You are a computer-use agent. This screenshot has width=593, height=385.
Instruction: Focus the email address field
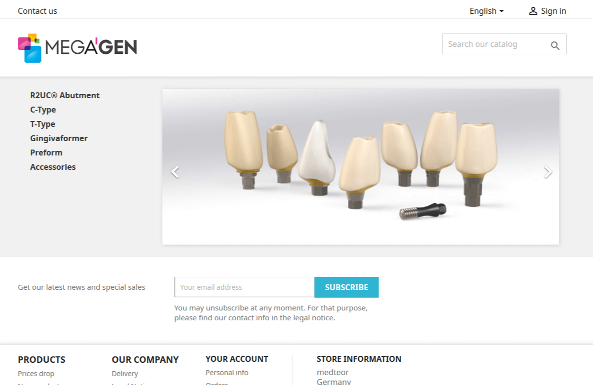click(244, 287)
